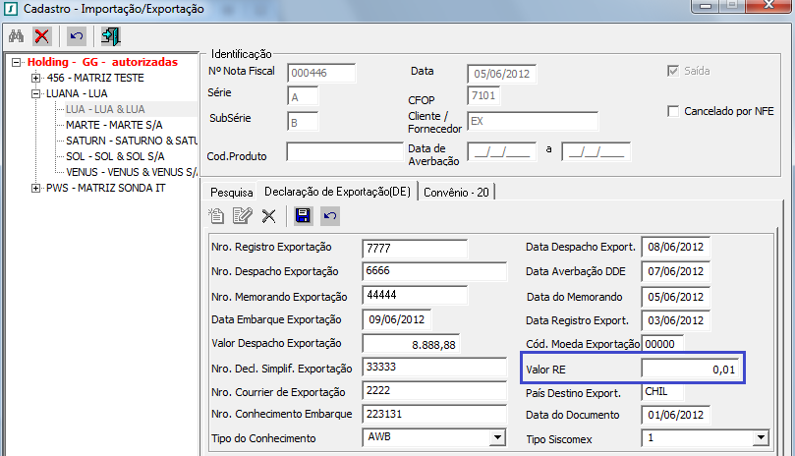The image size is (795, 456).
Task: Click the red X delete icon in top toolbar
Action: [41, 36]
